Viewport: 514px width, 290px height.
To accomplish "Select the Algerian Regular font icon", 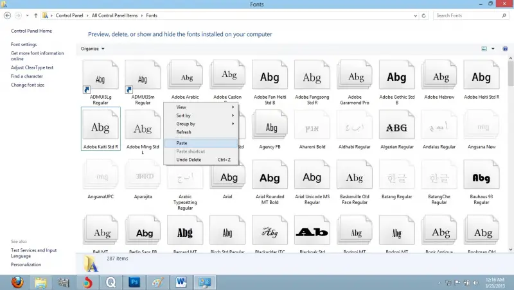I will [396, 125].
